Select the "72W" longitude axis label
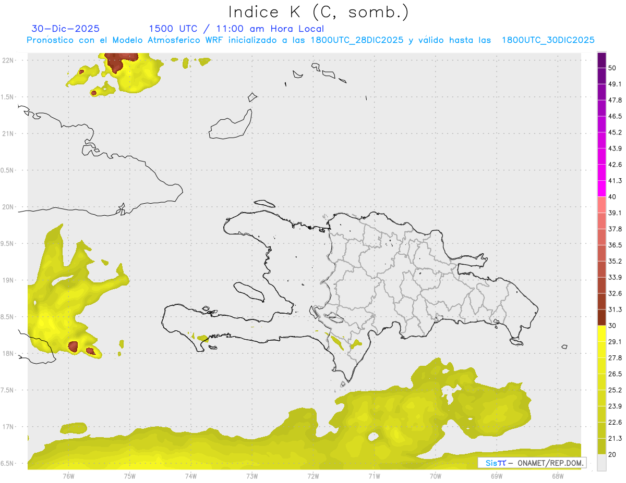 click(x=313, y=476)
